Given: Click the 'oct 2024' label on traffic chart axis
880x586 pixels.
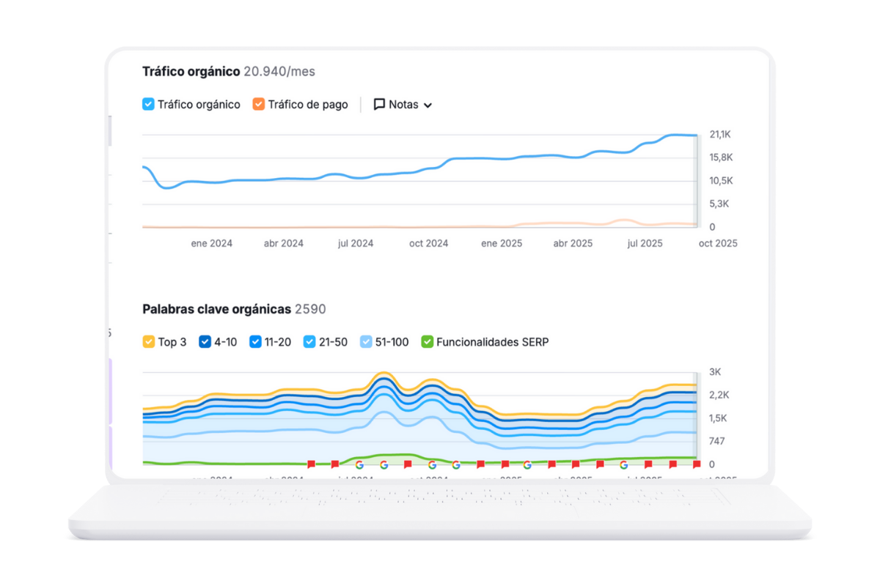Looking at the screenshot, I should pyautogui.click(x=428, y=243).
